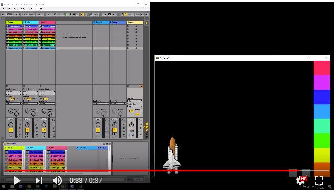
Task: Pick the bright green swatch in sketch window
Action: point(321,140)
